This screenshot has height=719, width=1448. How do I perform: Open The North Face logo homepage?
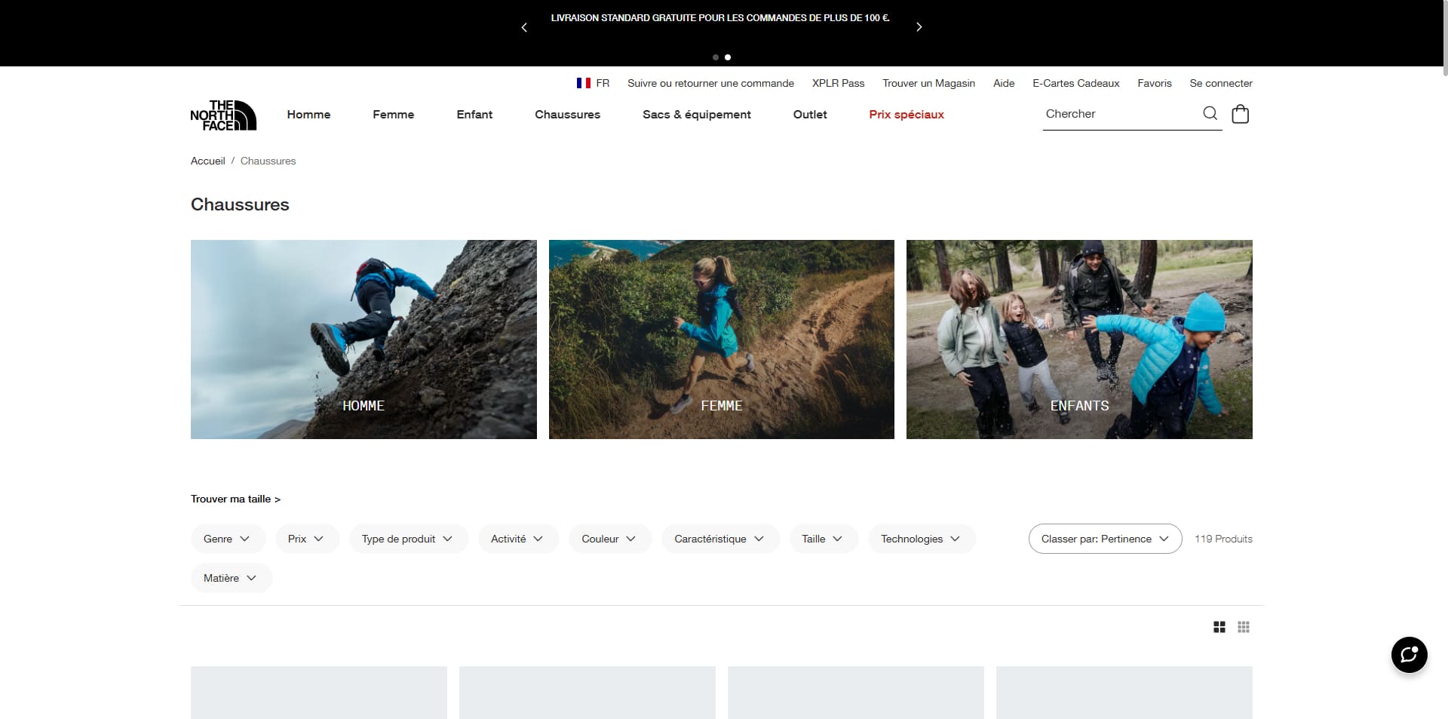223,115
